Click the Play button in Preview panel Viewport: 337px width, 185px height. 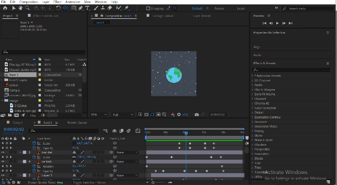(x=277, y=23)
